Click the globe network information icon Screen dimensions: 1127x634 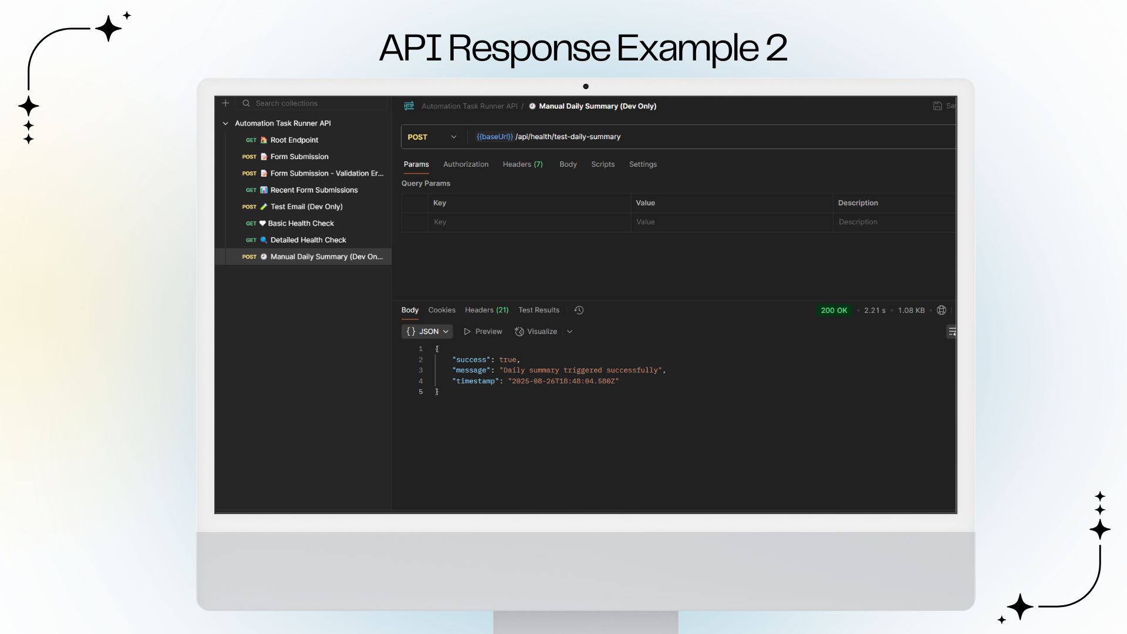pyautogui.click(x=941, y=310)
